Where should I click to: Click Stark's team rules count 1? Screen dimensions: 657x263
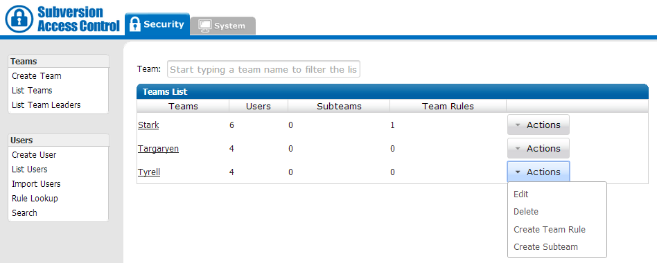(392, 125)
